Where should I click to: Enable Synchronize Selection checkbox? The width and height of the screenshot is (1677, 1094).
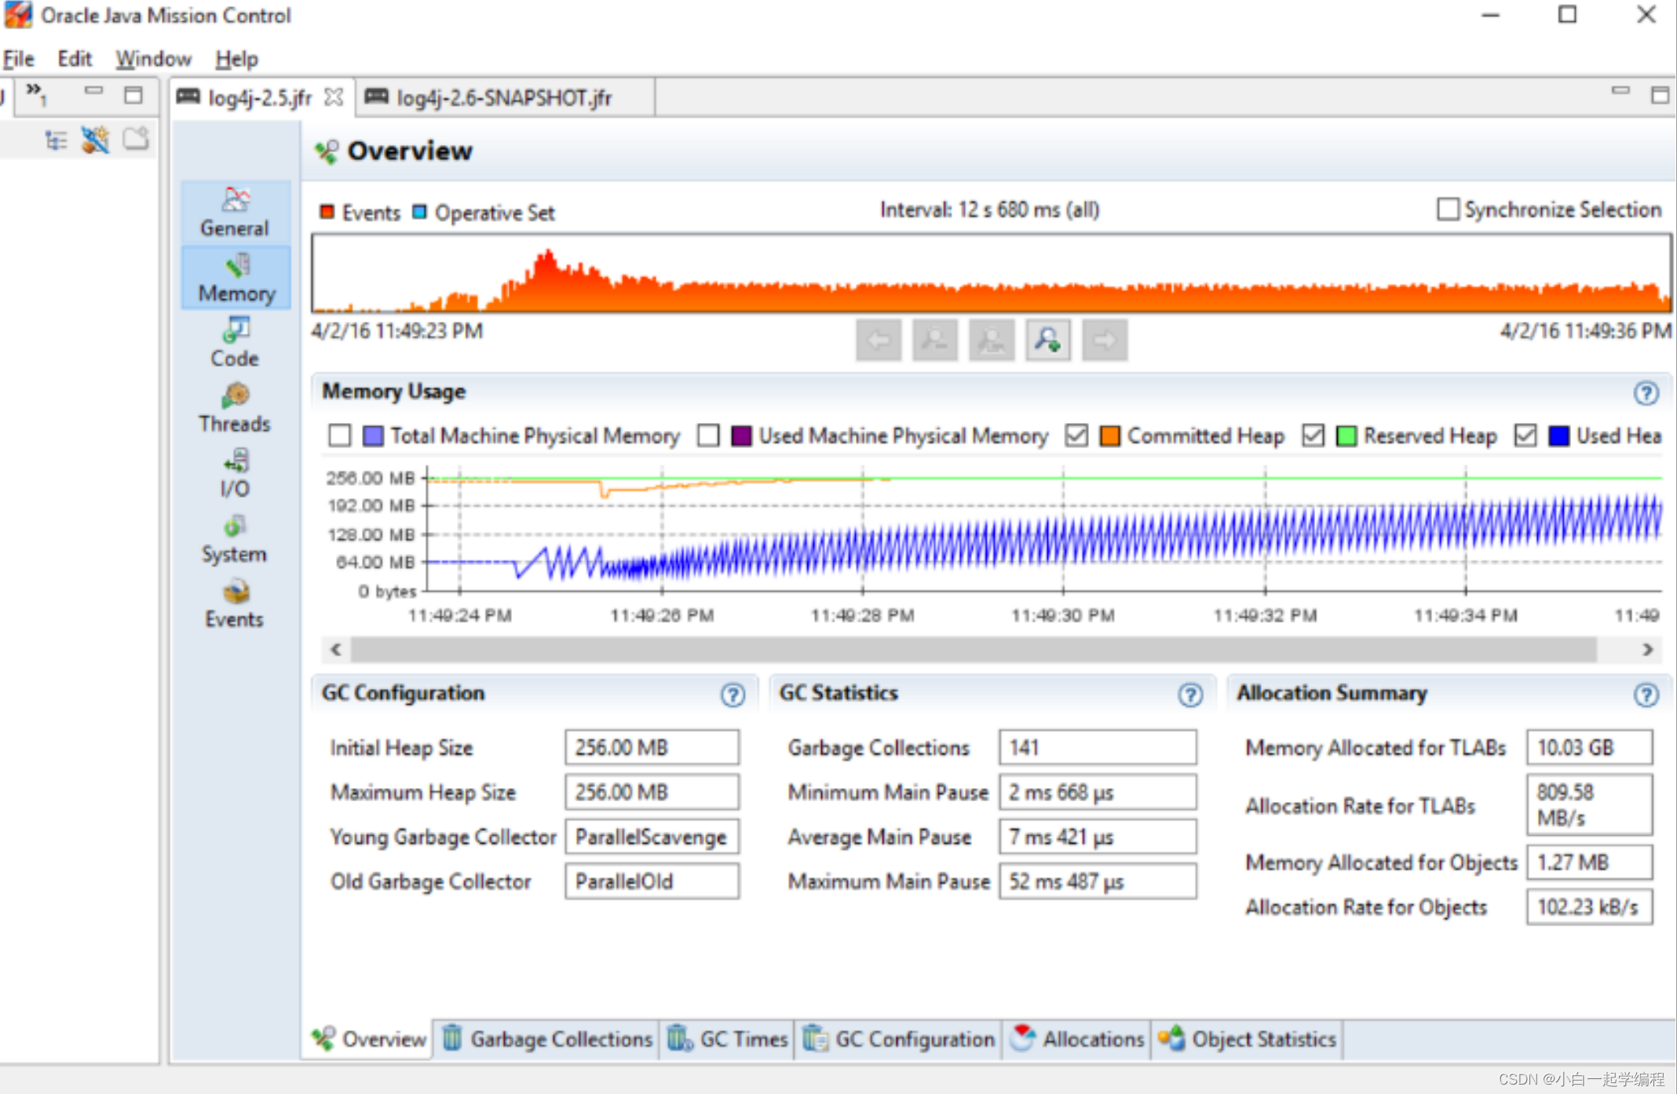coord(1447,210)
